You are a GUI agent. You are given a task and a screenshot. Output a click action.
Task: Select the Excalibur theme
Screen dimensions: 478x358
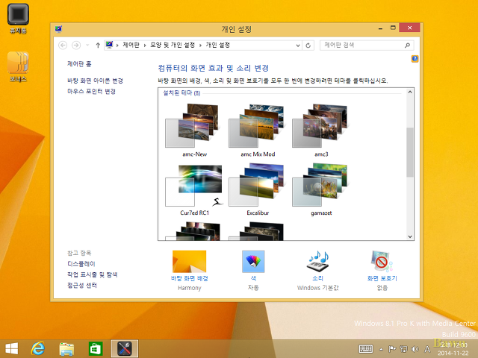(258, 189)
